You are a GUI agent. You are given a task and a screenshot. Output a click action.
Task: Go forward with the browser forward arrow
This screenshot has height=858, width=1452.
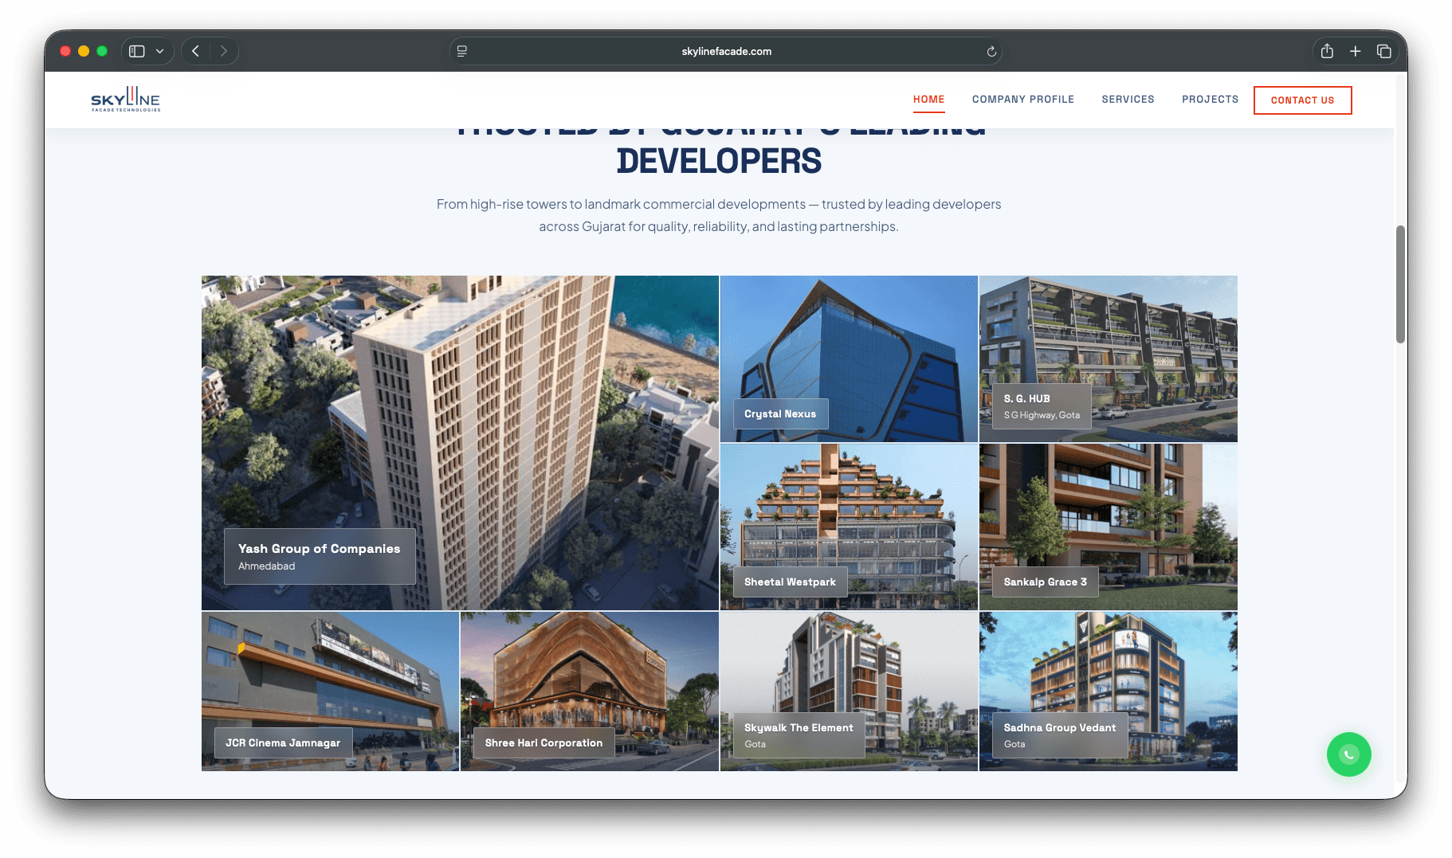point(224,51)
